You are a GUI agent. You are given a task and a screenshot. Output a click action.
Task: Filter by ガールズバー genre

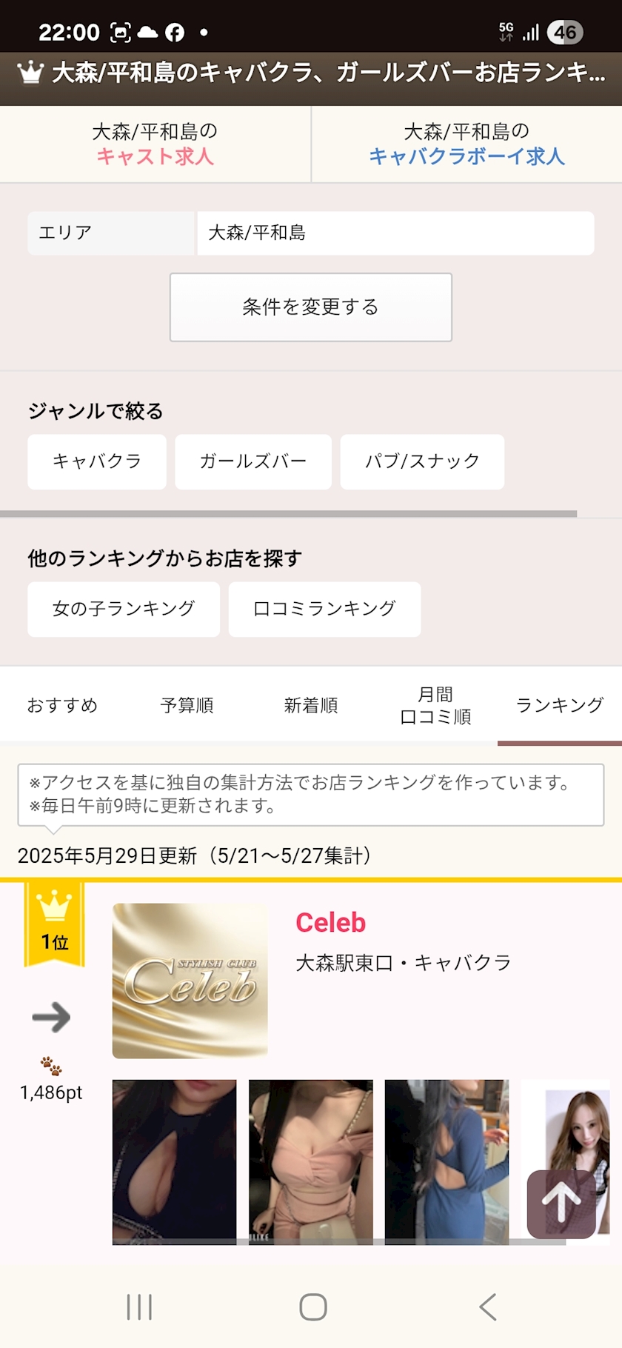click(253, 462)
